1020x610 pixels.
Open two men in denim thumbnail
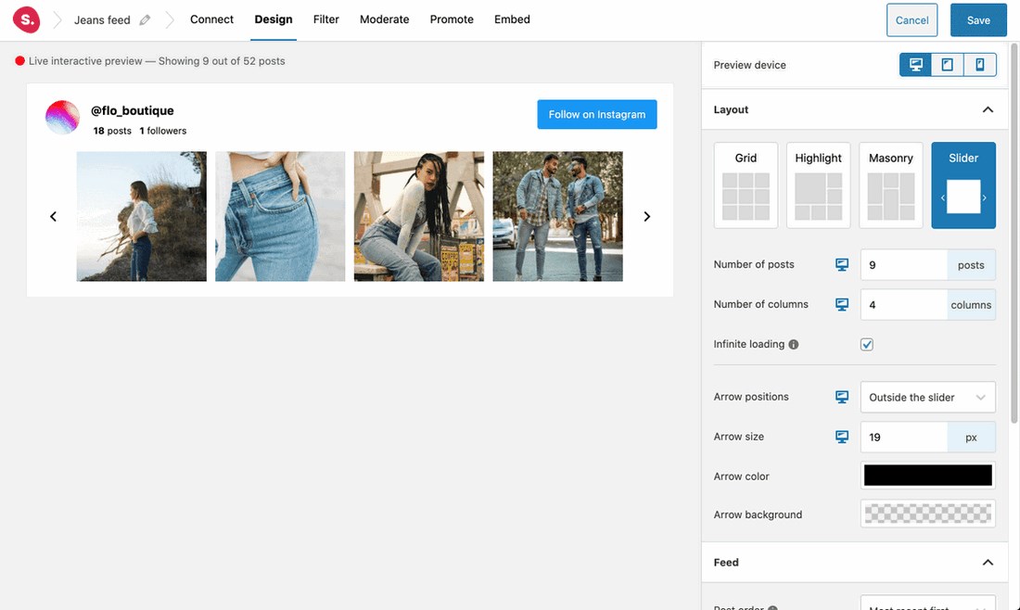[557, 217]
